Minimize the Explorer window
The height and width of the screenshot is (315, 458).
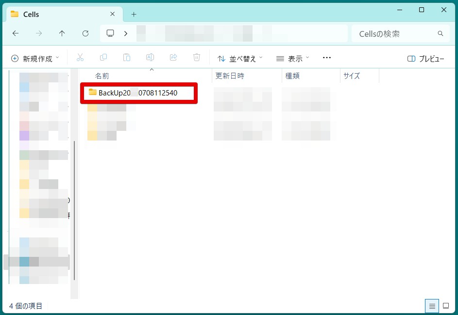click(400, 10)
